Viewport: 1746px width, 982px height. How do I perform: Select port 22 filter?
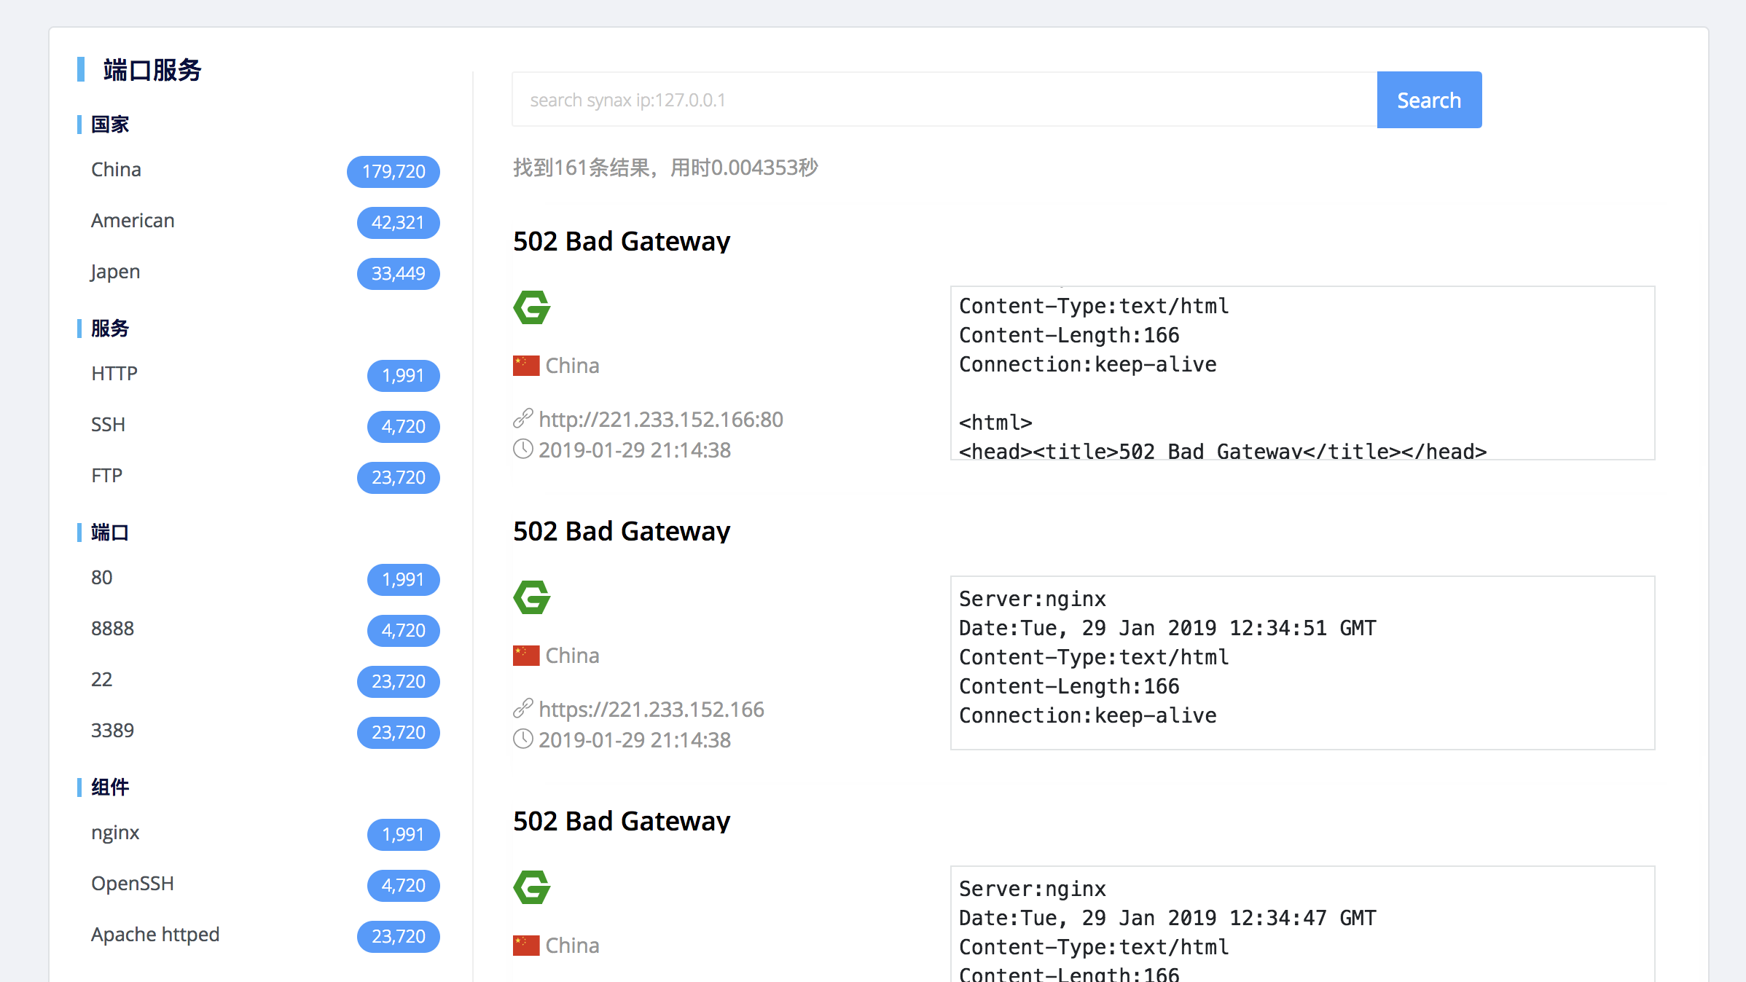click(101, 680)
